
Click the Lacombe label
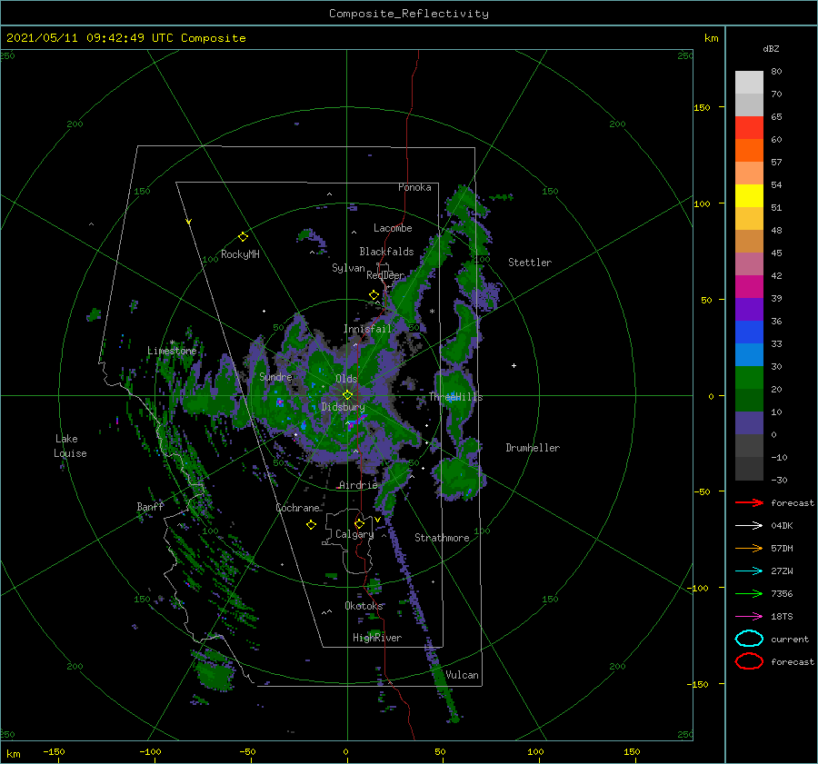[x=393, y=228]
